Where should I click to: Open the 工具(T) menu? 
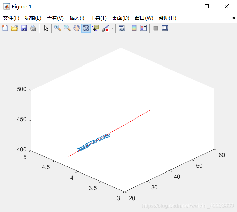(x=98, y=18)
